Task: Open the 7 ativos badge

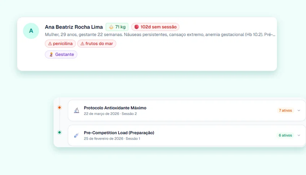Action: [x=285, y=110]
